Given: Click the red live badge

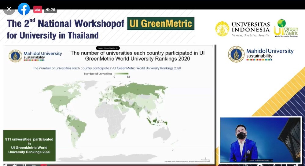Looking at the screenshot, I should (38, 9).
